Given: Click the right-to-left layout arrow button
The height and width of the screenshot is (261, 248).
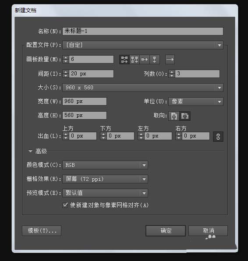Looking at the screenshot, I should pos(170,60).
